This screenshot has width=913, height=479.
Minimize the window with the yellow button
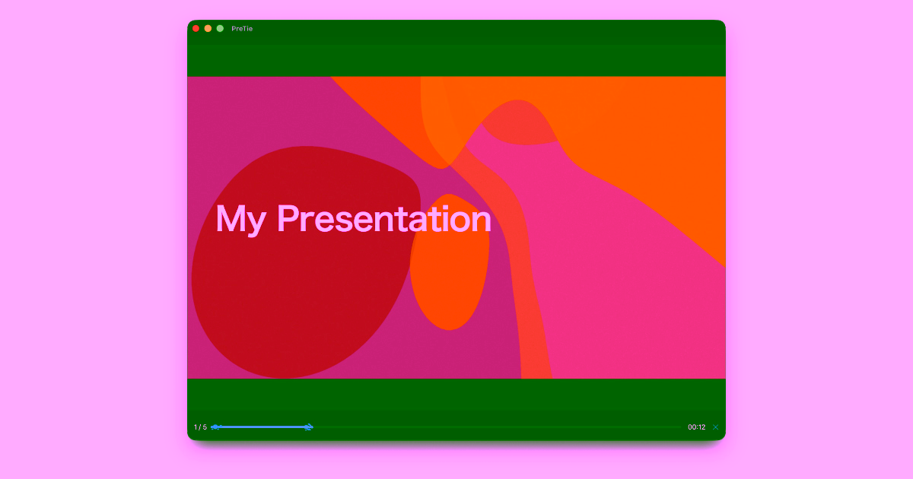coord(208,28)
